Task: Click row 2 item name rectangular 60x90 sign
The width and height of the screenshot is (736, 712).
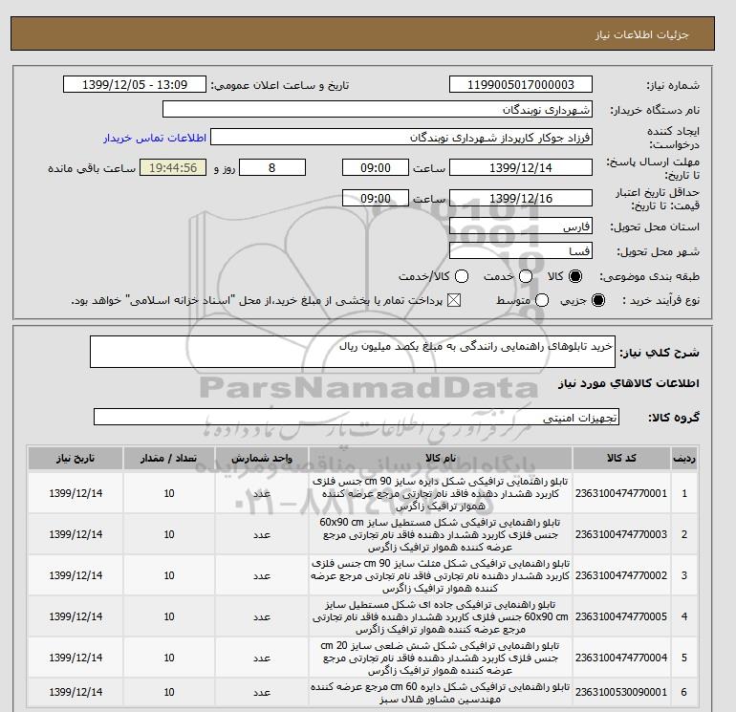Action: point(441,534)
